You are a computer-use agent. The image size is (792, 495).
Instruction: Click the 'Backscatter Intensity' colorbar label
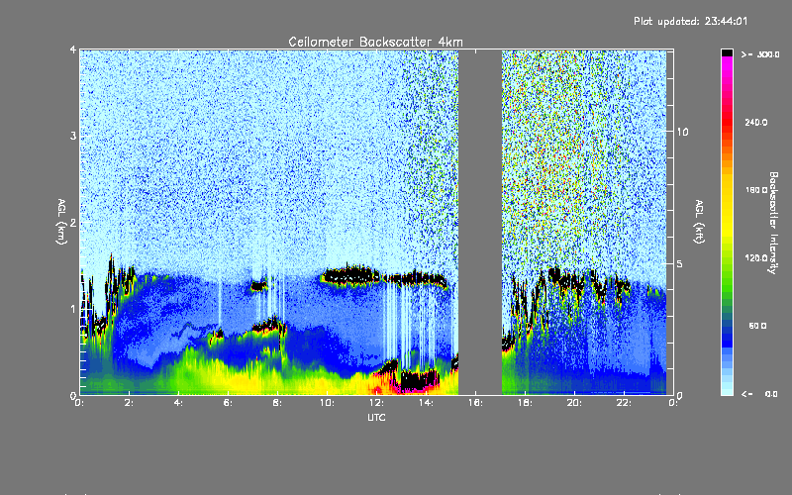(773, 223)
